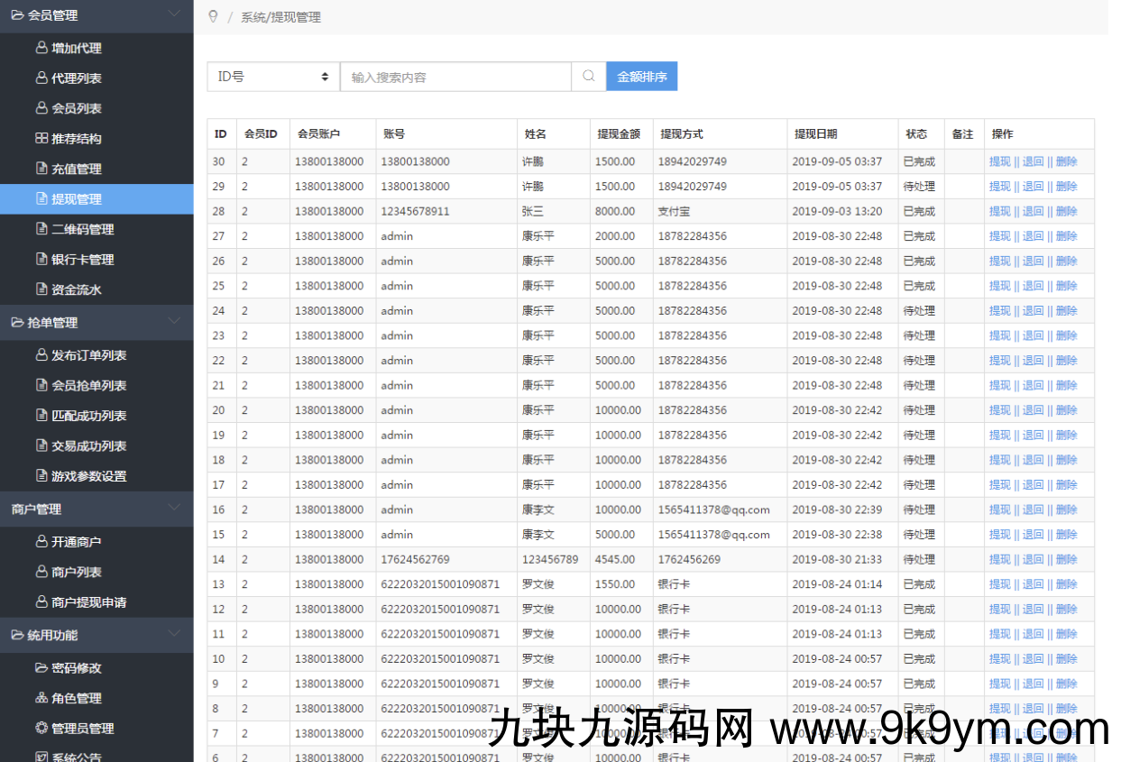The image size is (1121, 762).
Task: Click the 退回 link for record ID 28
Action: pos(1031,211)
